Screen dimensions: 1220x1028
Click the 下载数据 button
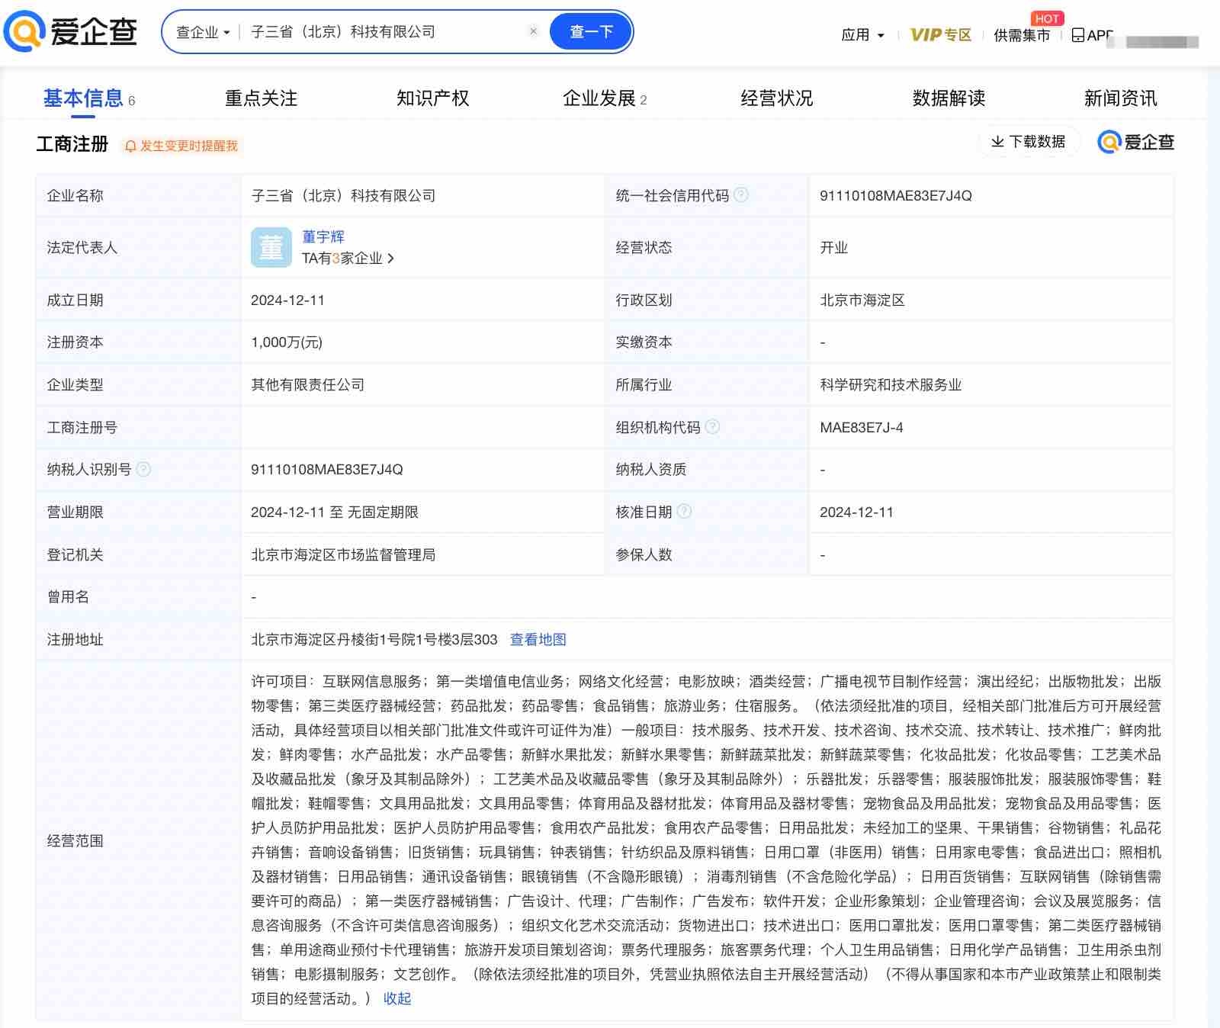click(x=1028, y=142)
